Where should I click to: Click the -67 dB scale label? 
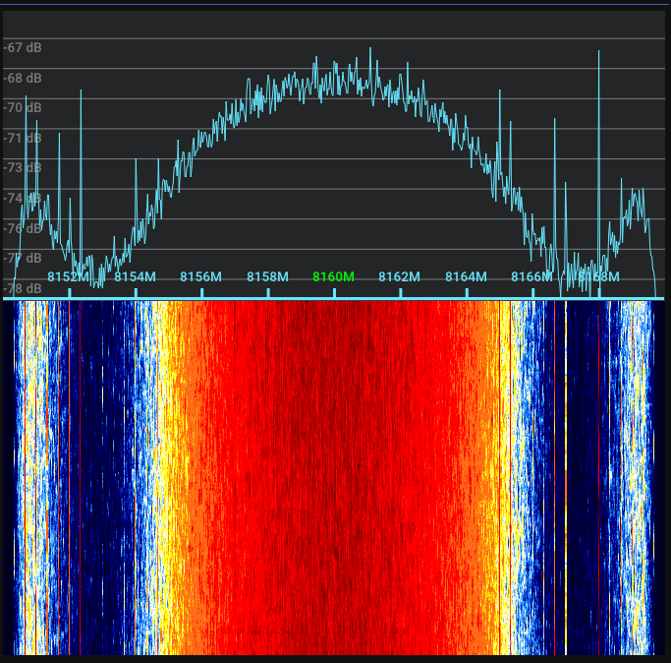(x=23, y=47)
